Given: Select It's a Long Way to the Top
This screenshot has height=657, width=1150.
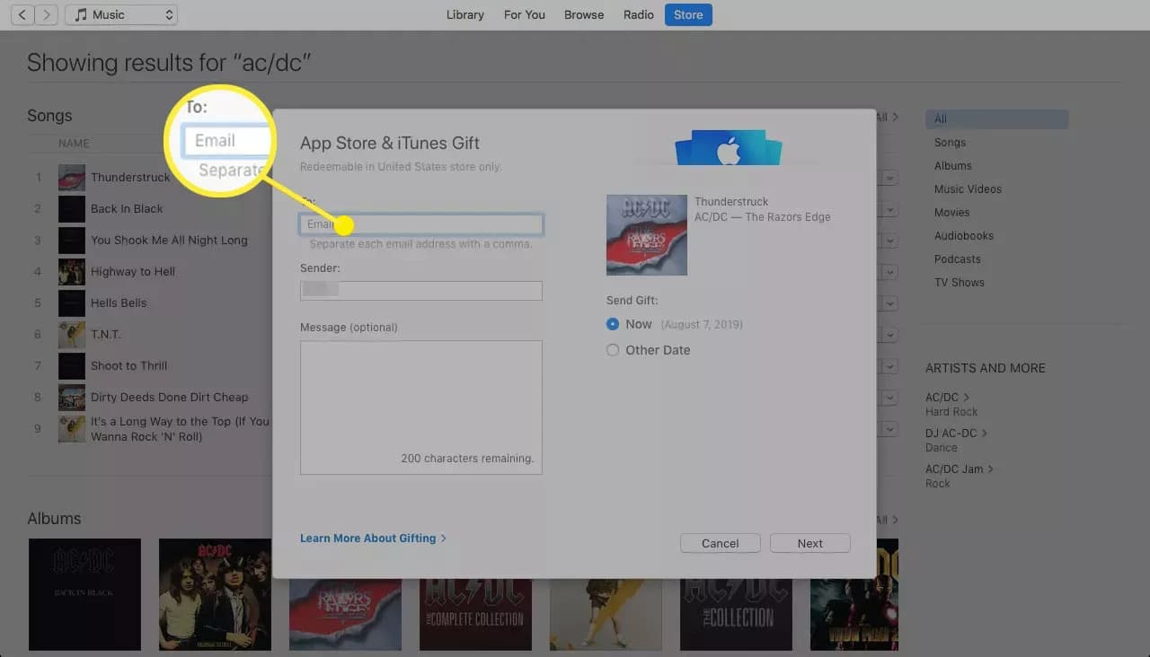Looking at the screenshot, I should 180,429.
